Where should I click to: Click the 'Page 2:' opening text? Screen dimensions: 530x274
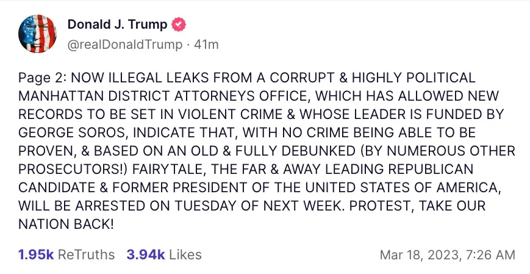pos(43,78)
